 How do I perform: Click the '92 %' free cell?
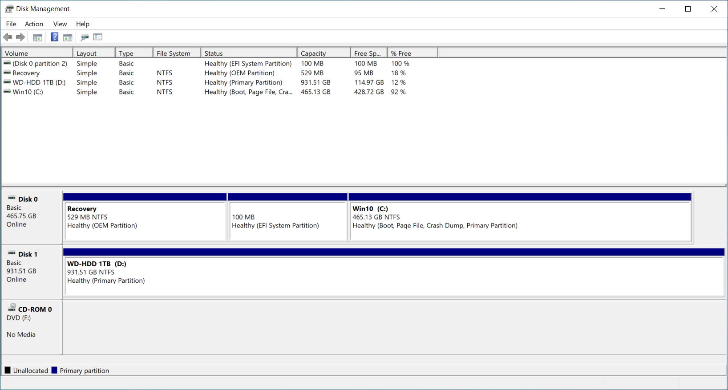398,92
